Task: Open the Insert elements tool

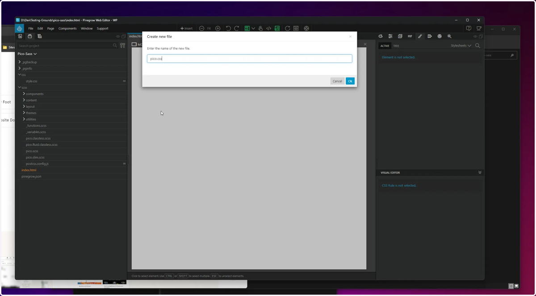Action: pos(186,29)
